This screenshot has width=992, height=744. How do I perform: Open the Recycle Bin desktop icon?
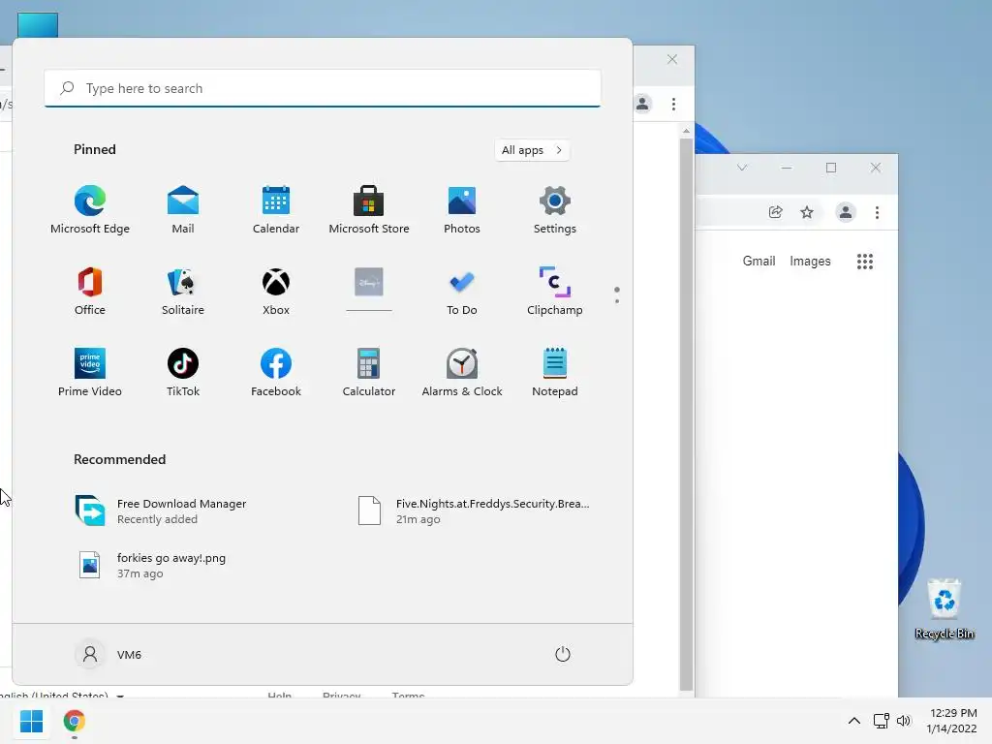[944, 608]
